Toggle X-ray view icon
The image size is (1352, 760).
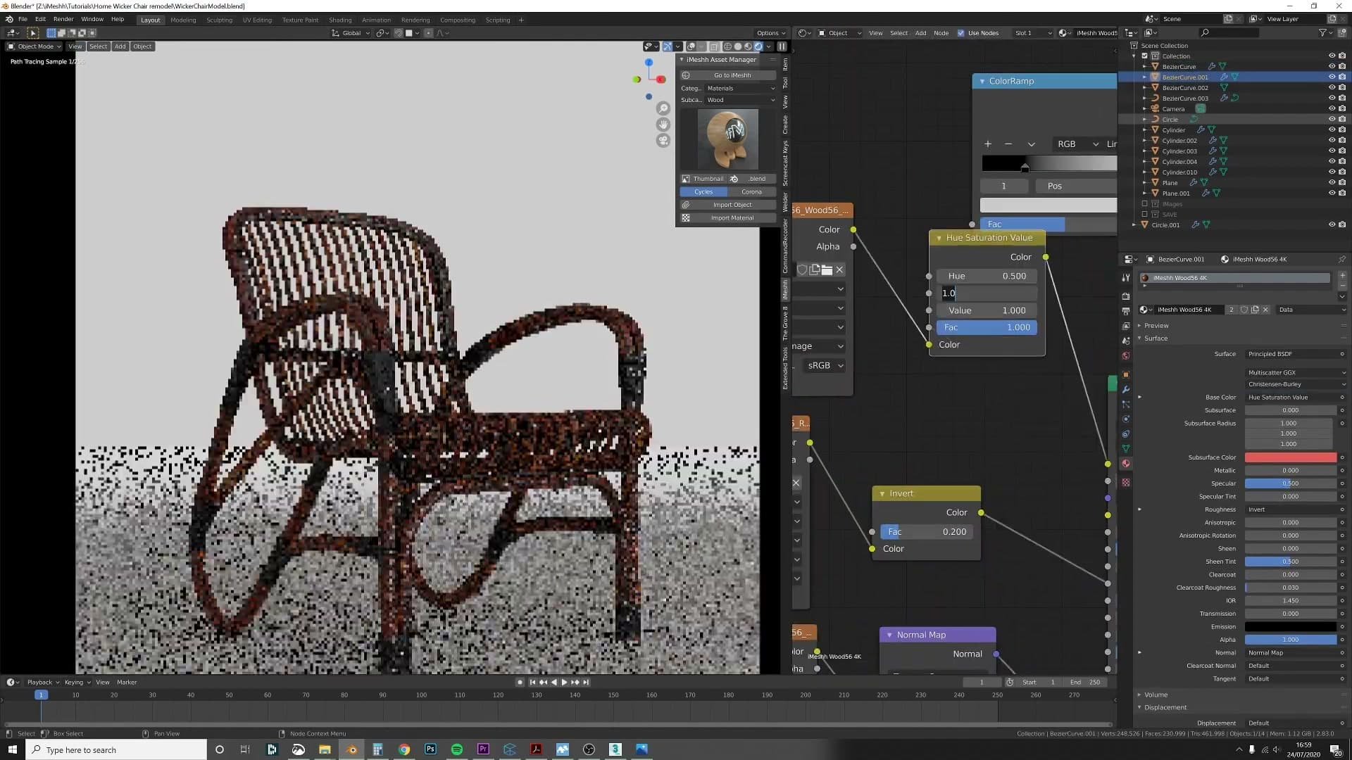pyautogui.click(x=714, y=46)
